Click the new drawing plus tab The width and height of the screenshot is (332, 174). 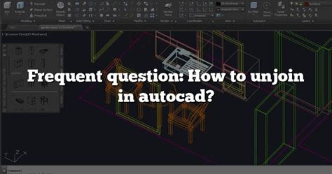pos(87,27)
